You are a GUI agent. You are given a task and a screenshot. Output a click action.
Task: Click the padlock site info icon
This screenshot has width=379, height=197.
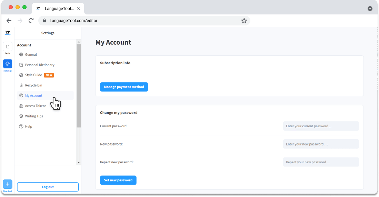coord(44,21)
